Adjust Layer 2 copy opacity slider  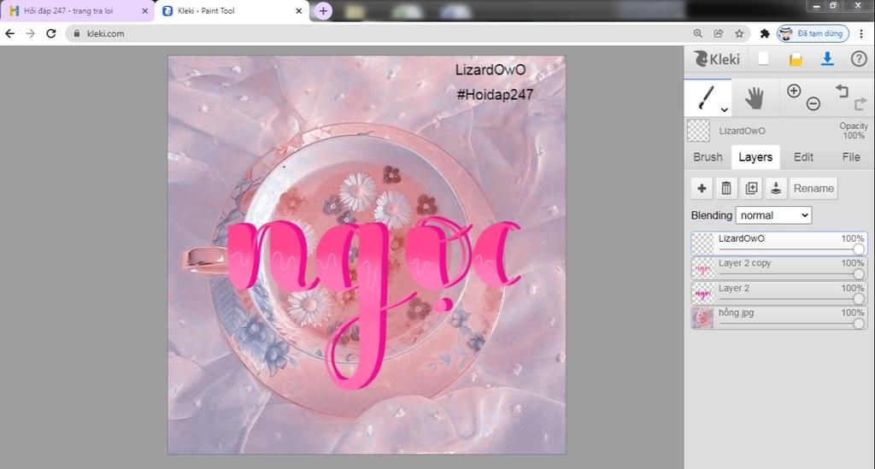(858, 274)
